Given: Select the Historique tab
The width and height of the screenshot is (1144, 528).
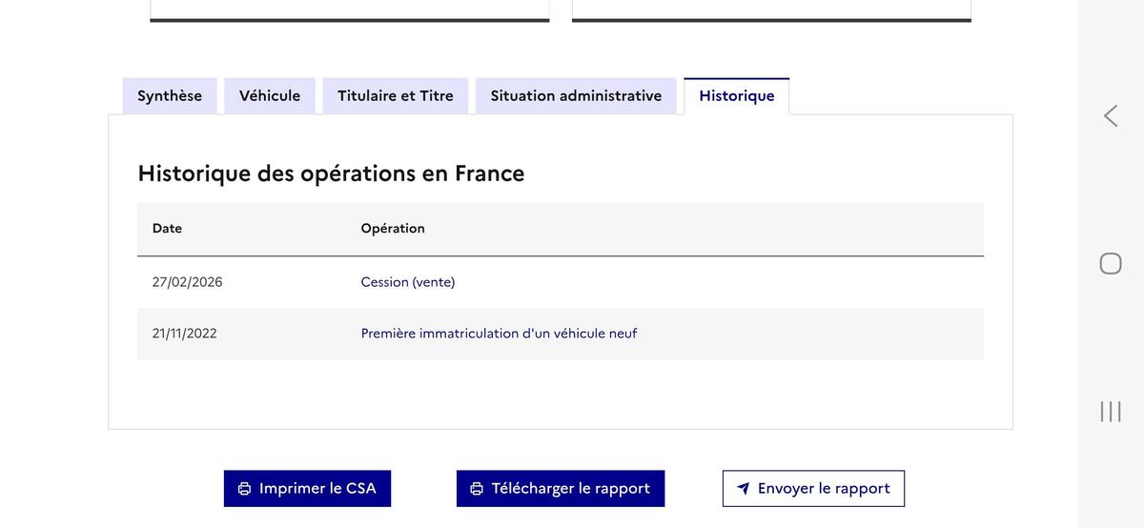Looking at the screenshot, I should (736, 96).
